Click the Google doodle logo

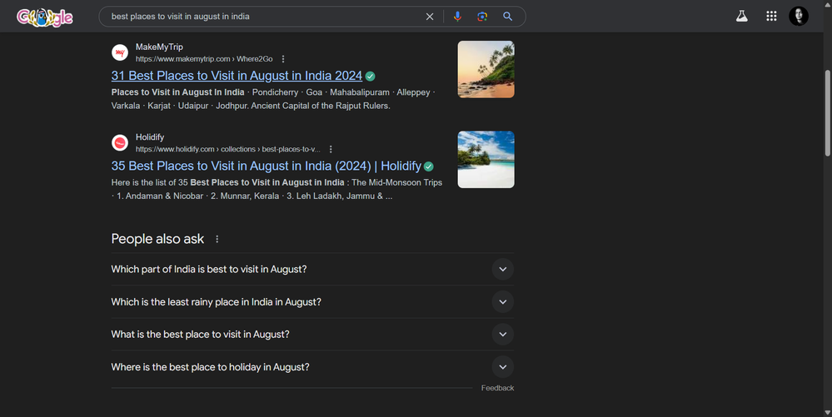pos(45,17)
